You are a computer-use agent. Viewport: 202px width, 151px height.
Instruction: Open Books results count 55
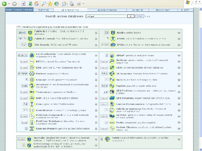click(x=106, y=32)
